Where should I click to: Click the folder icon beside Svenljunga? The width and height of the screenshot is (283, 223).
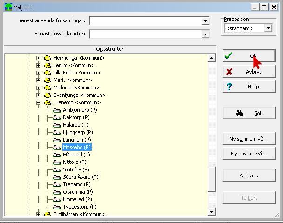tap(47, 95)
